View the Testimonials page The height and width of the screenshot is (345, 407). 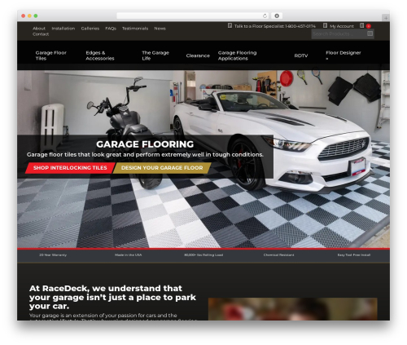[135, 29]
